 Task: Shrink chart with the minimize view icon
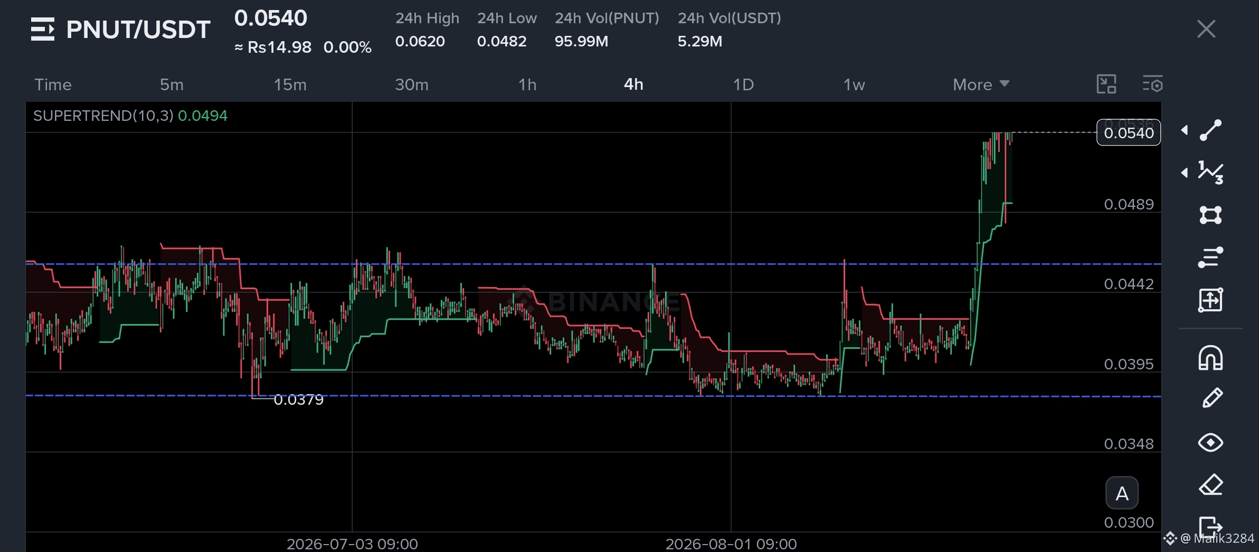pyautogui.click(x=1106, y=84)
